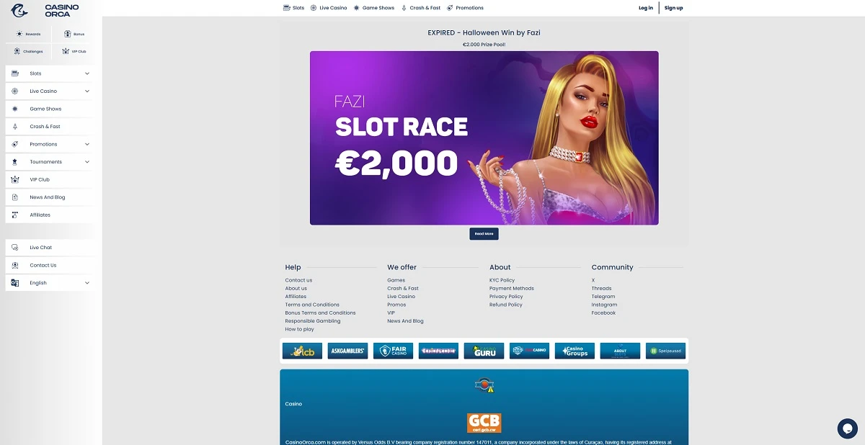865x445 pixels.
Task: Open the live chat bubble icon
Action: [x=847, y=428]
